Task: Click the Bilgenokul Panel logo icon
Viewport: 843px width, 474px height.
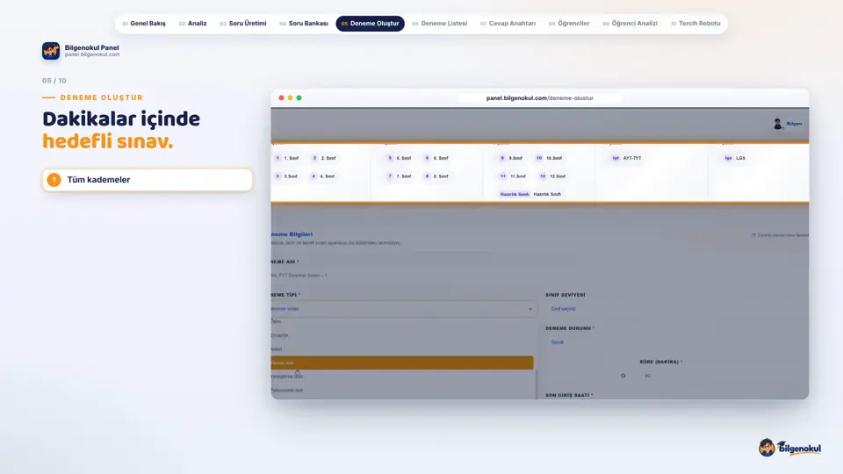Action: click(x=51, y=51)
